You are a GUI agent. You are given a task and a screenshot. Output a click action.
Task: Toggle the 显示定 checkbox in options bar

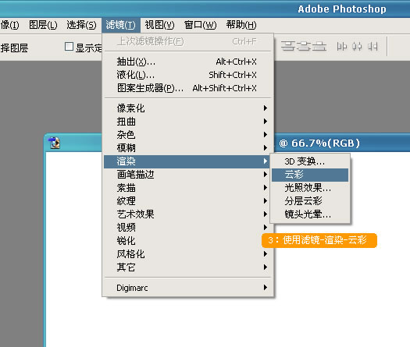69,47
